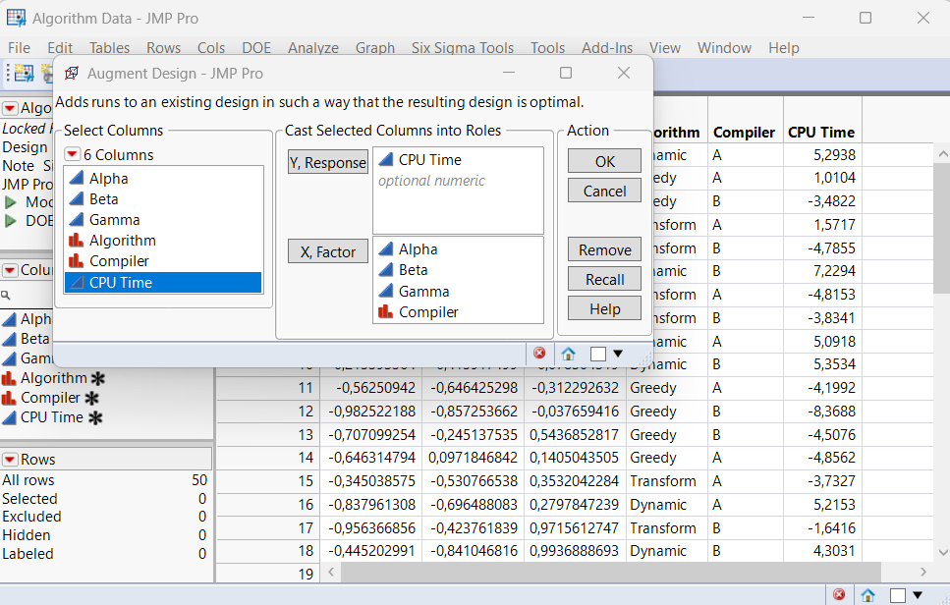950x605 pixels.
Task: Click the home icon in the main window status bar
Action: pyautogui.click(x=868, y=595)
